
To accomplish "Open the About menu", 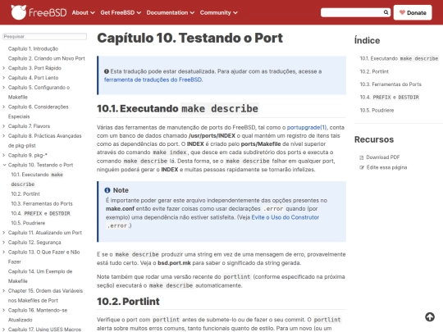I will [83, 12].
